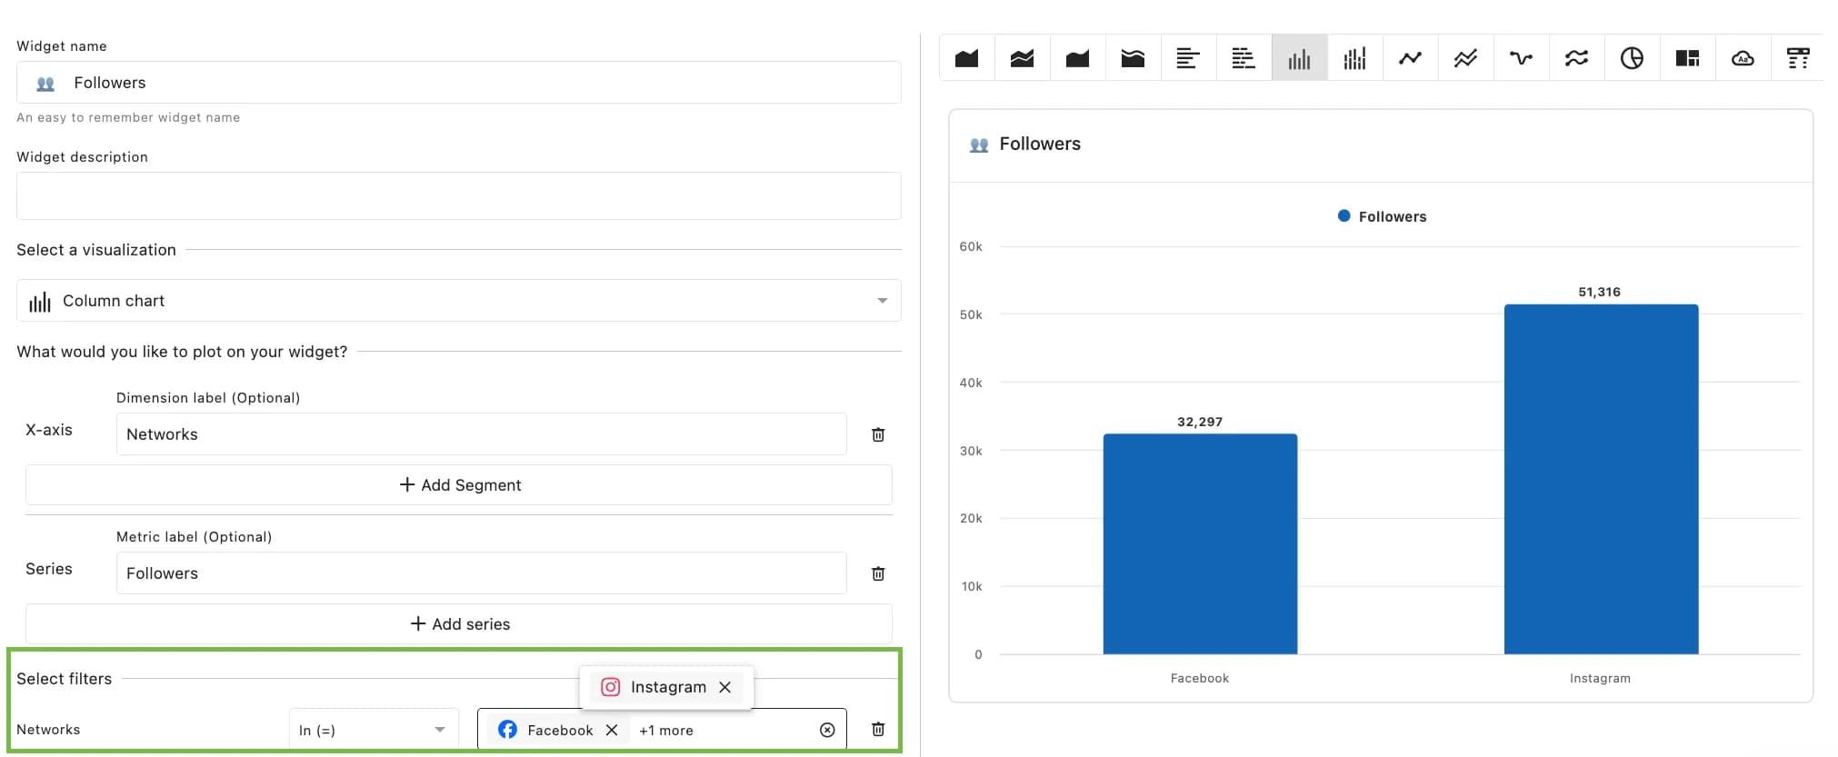This screenshot has width=1838, height=757.
Task: Click the Widget description input field
Action: pos(458,196)
